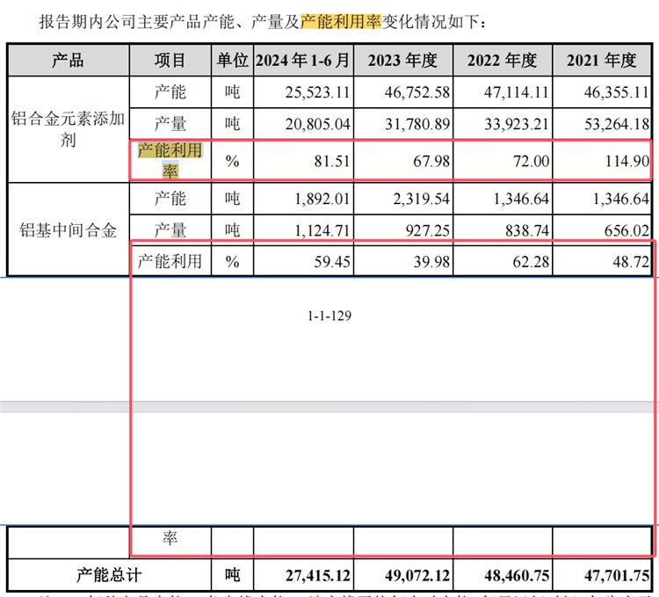Click the utilization value 72.00
The width and height of the screenshot is (659, 597).
coord(531,161)
